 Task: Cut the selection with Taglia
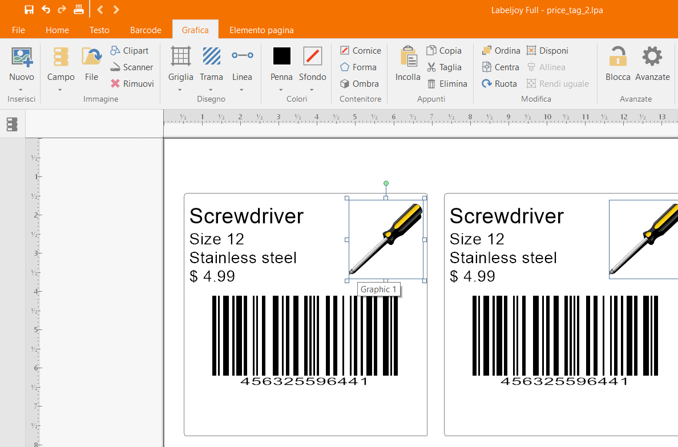[443, 67]
